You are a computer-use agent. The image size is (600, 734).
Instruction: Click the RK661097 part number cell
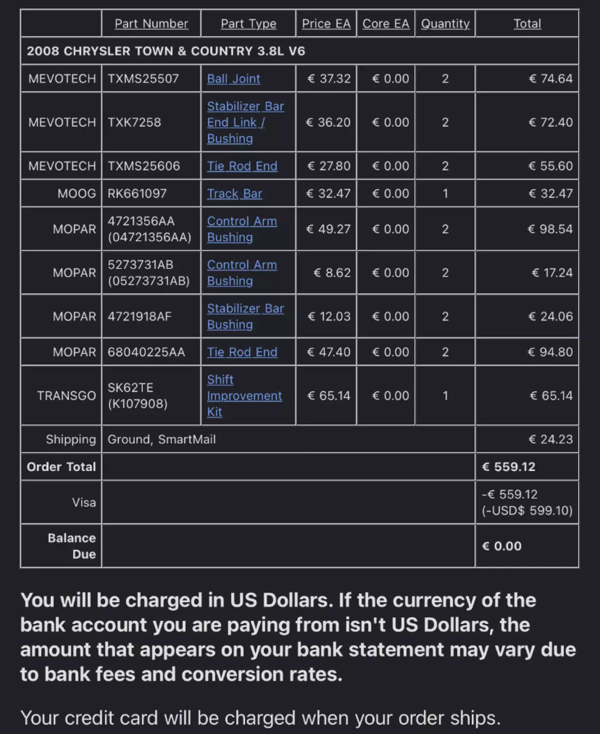(137, 194)
